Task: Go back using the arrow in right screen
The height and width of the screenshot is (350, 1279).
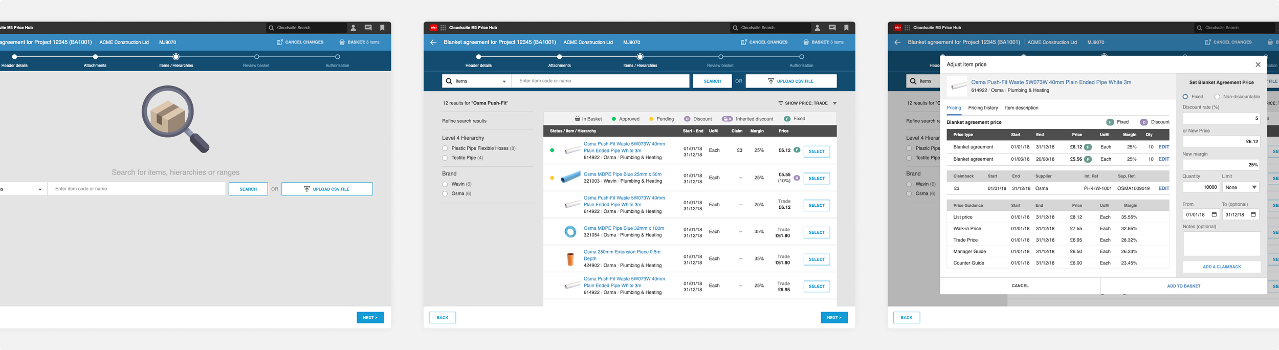Action: click(x=897, y=42)
